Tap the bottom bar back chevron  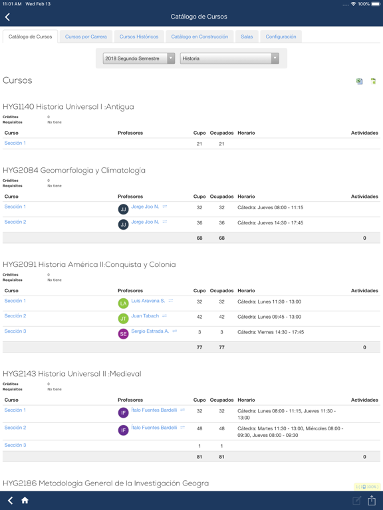(x=11, y=500)
